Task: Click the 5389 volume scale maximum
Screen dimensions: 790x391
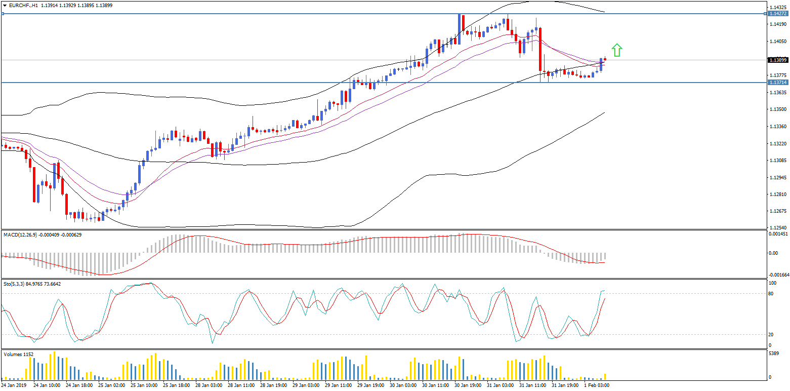Action: point(774,354)
